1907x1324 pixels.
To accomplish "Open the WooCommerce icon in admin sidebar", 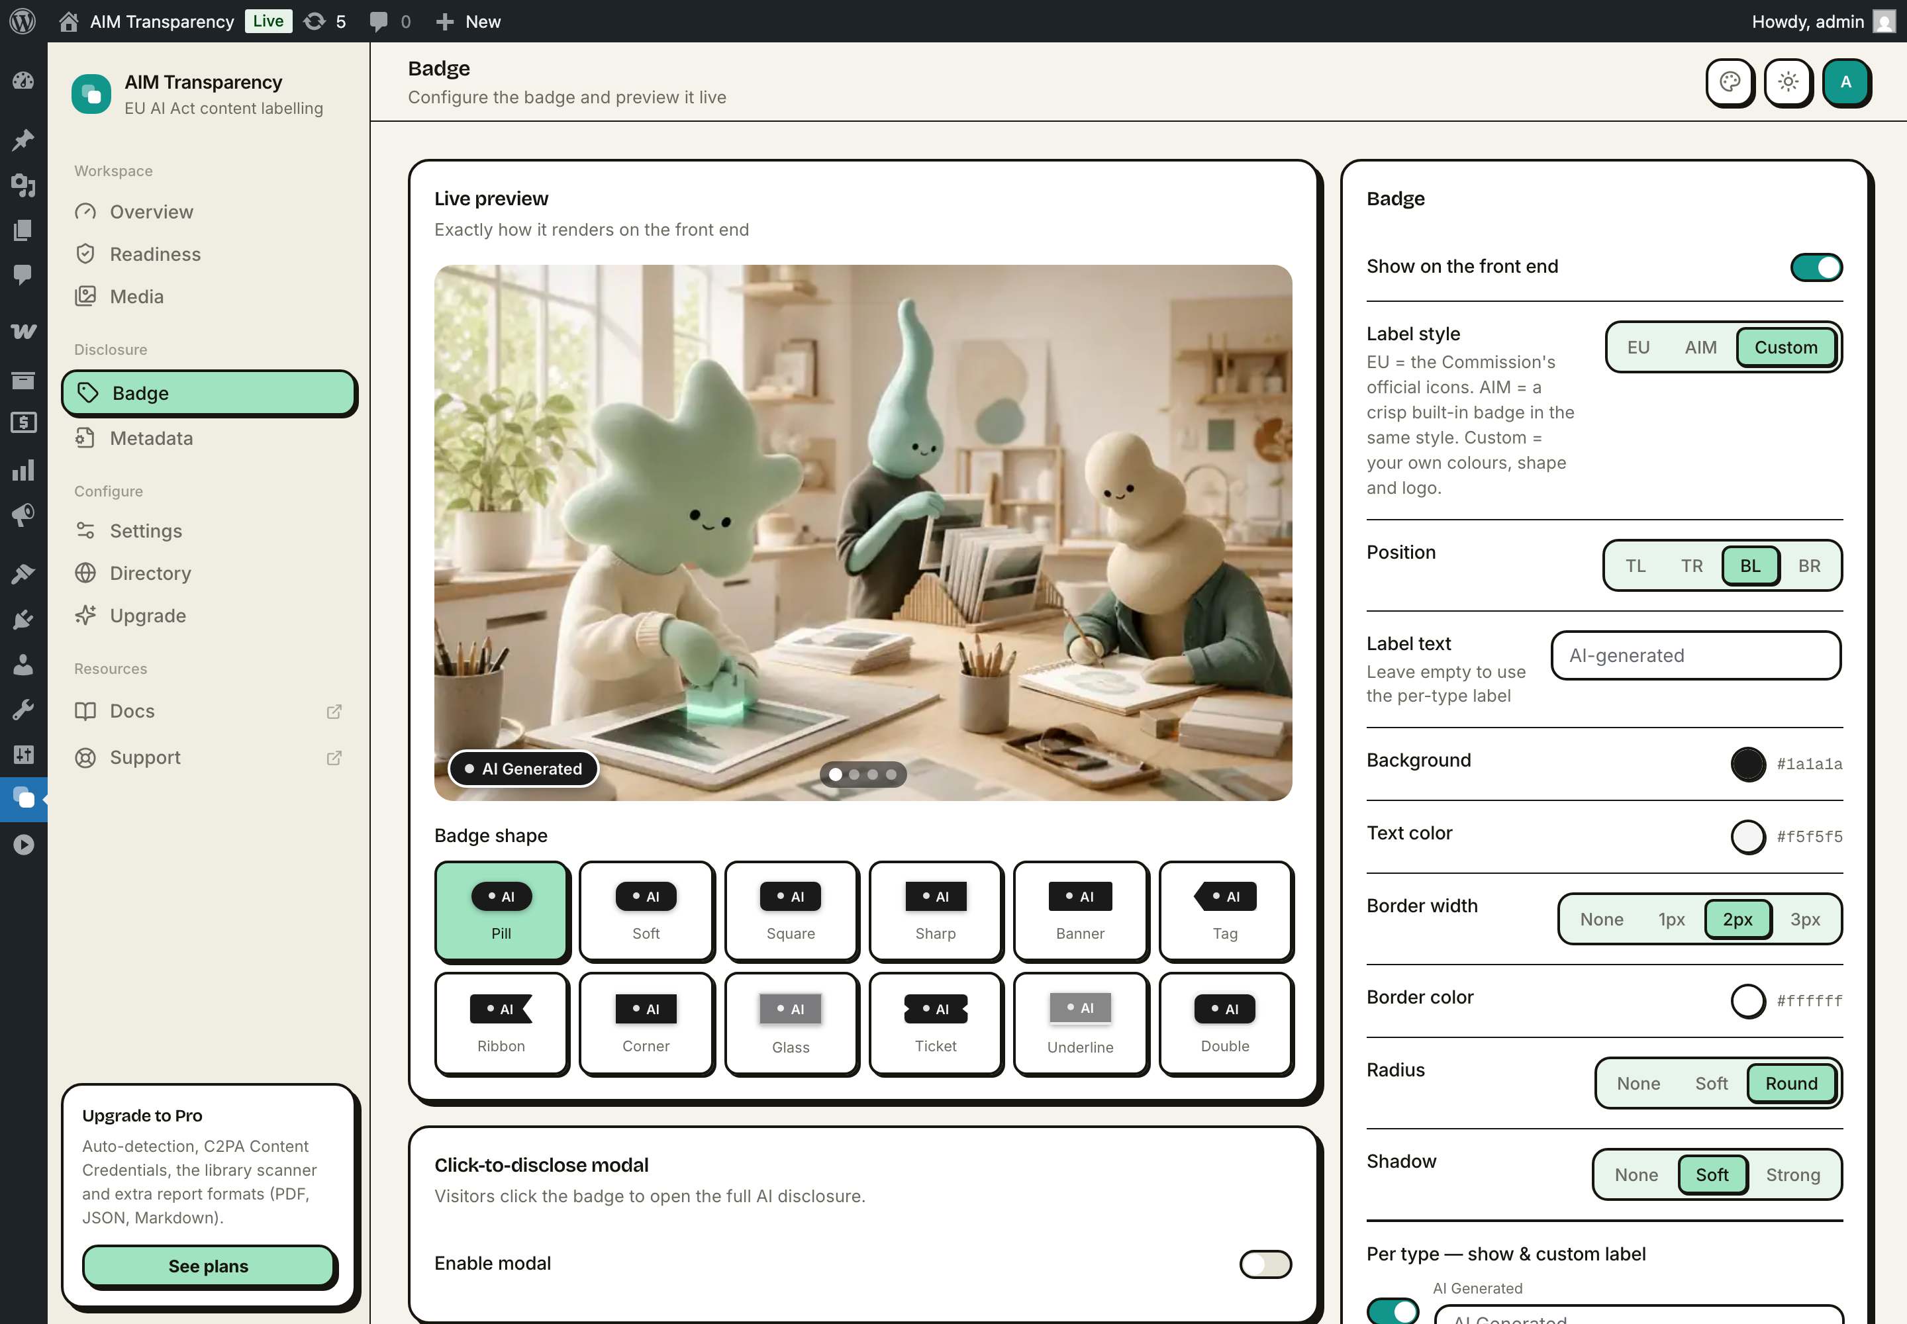I will [x=23, y=331].
